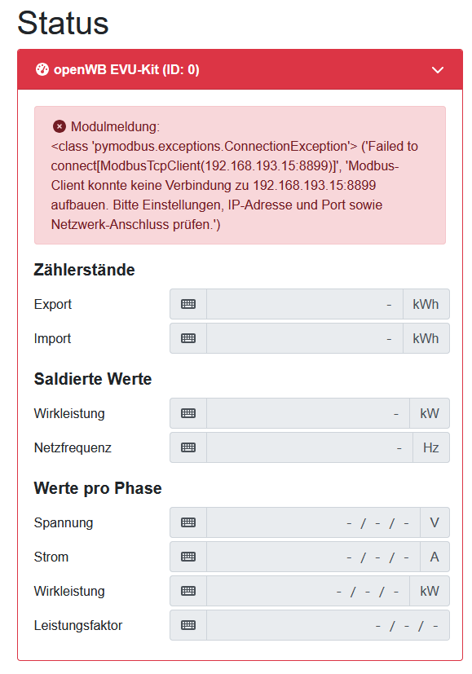Viewport: 472px width, 674px height.
Task: Open keyboard input for phase Wirkleistung
Action: (x=188, y=591)
